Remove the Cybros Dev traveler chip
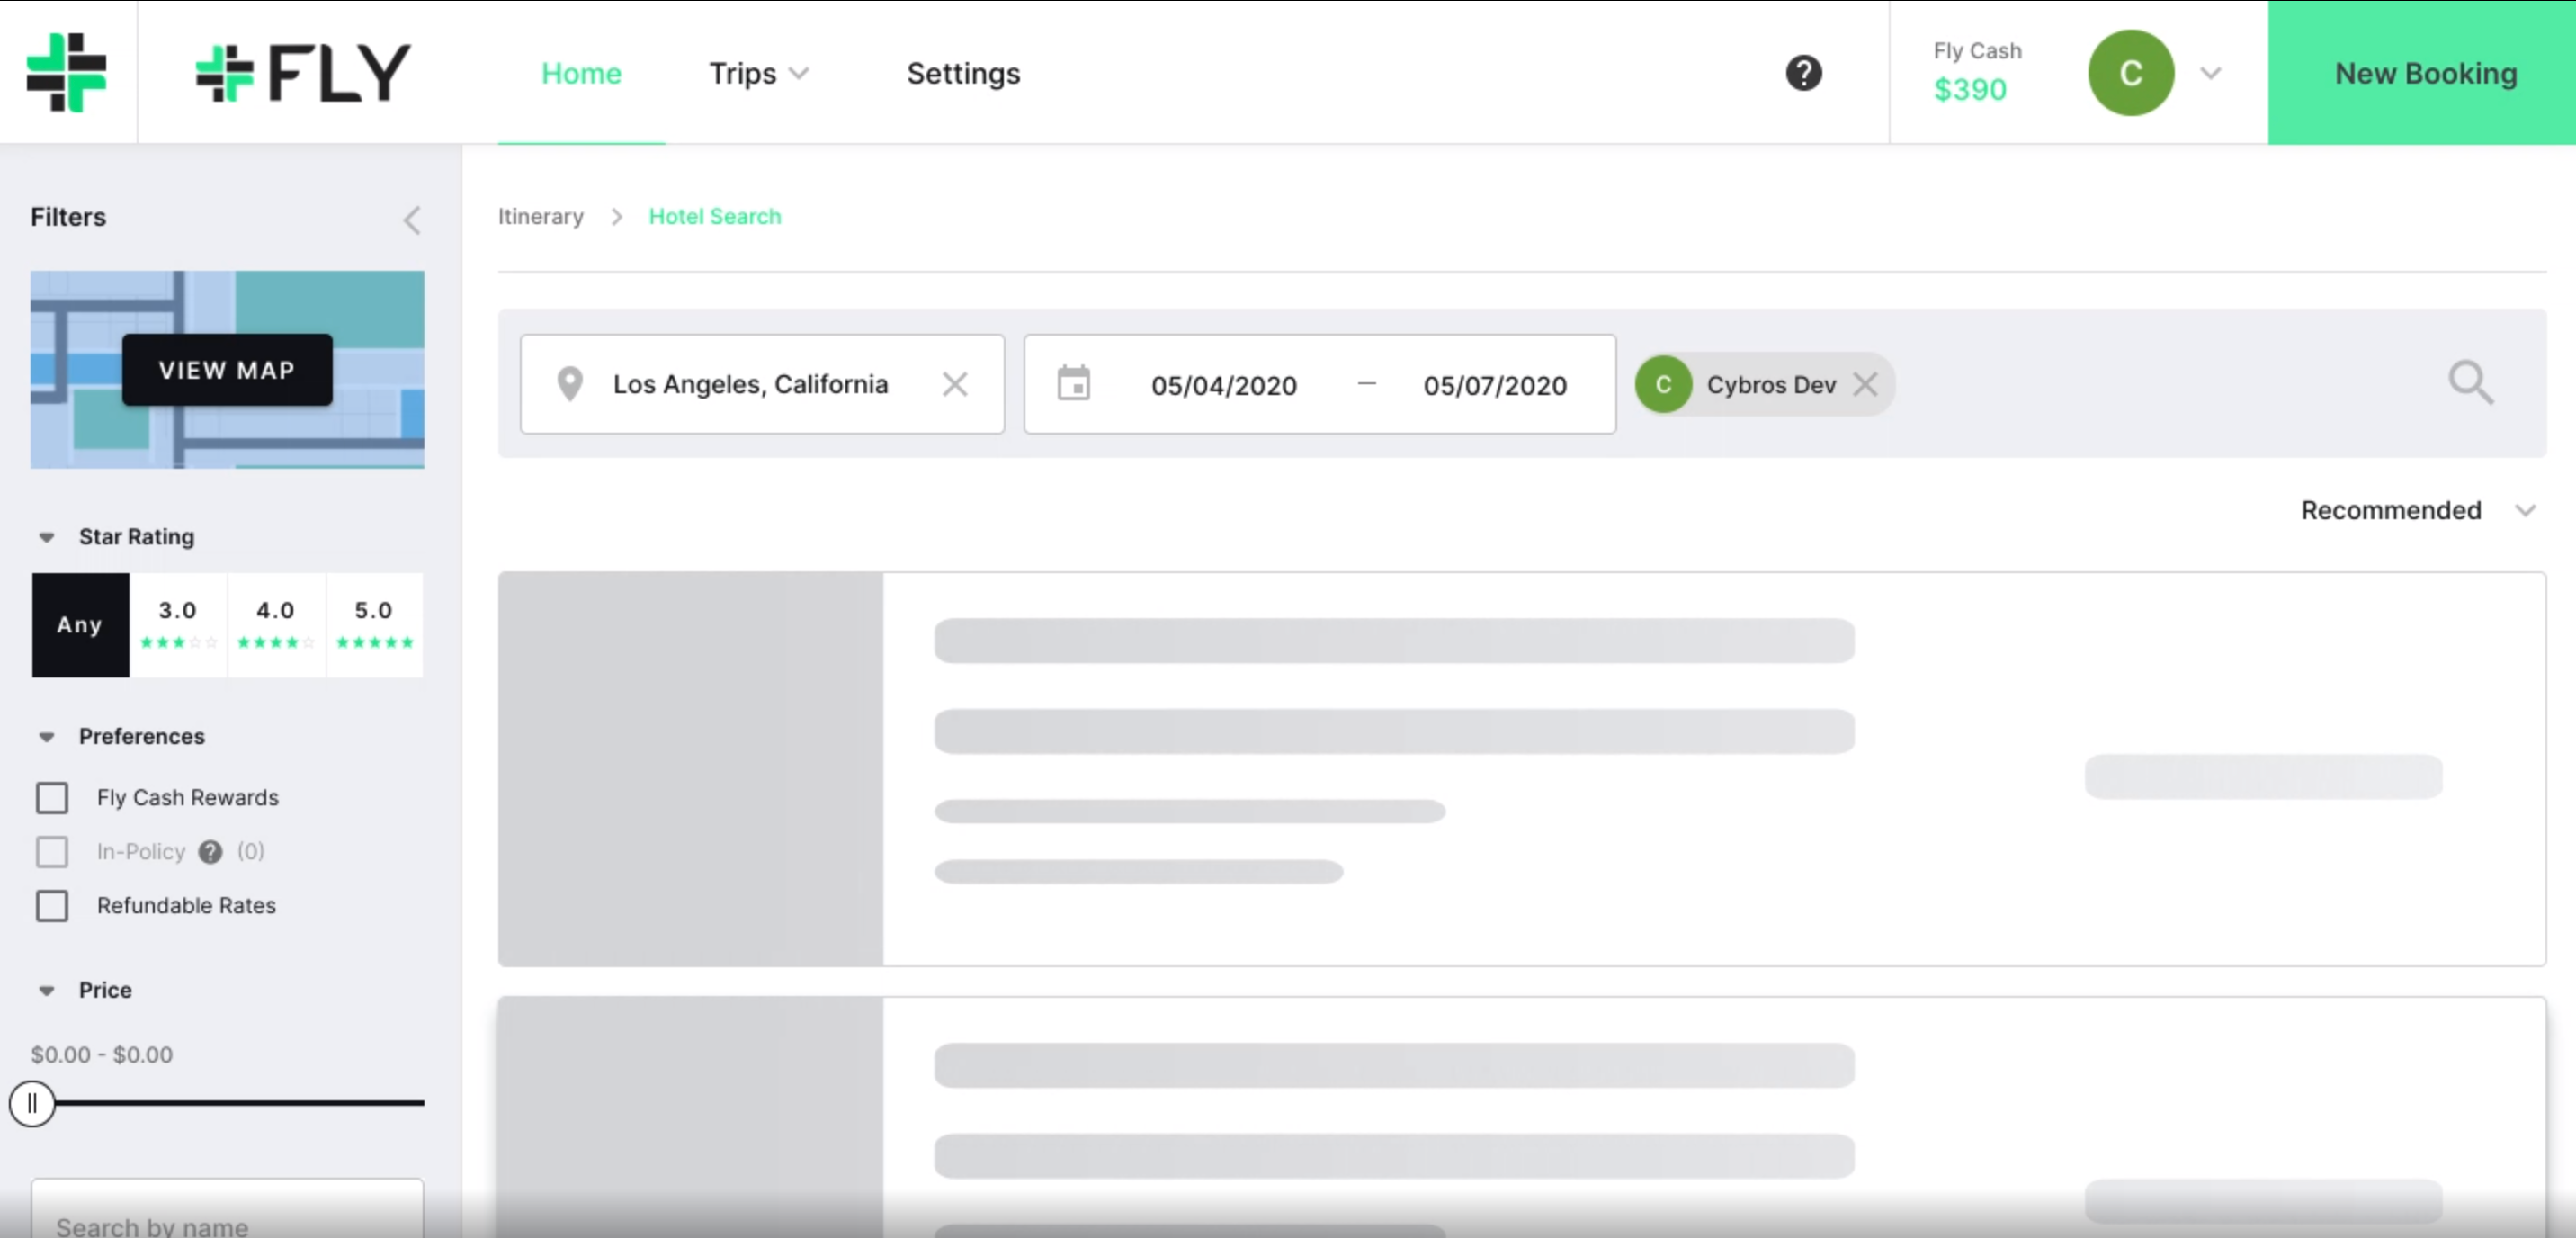Screen dimensions: 2576x1238 click(1865, 384)
